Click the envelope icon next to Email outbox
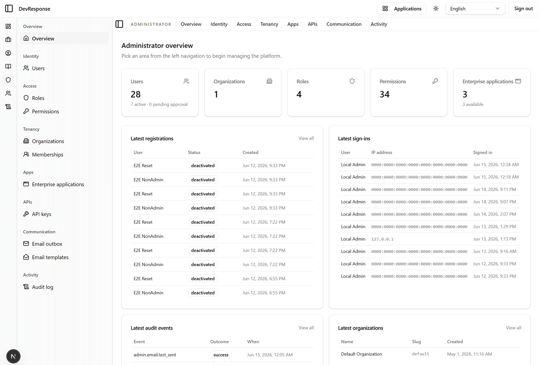Viewport: 539px width, 365px height. coord(26,244)
